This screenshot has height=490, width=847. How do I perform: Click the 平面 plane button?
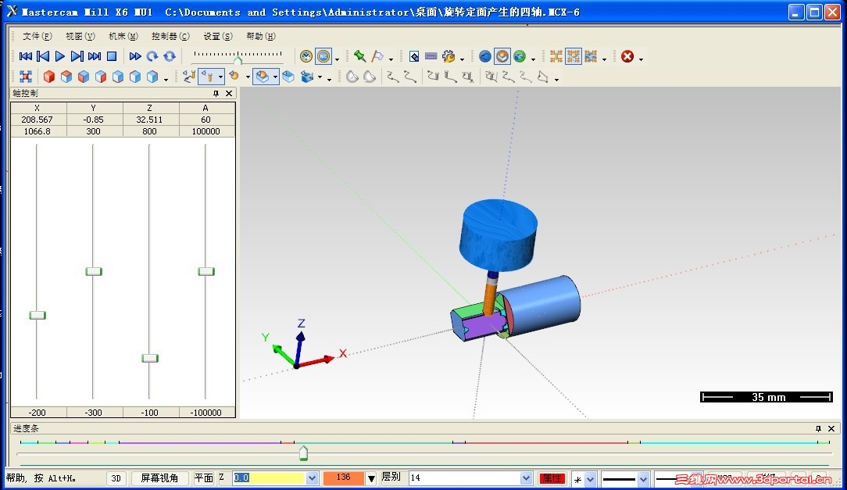(x=204, y=478)
